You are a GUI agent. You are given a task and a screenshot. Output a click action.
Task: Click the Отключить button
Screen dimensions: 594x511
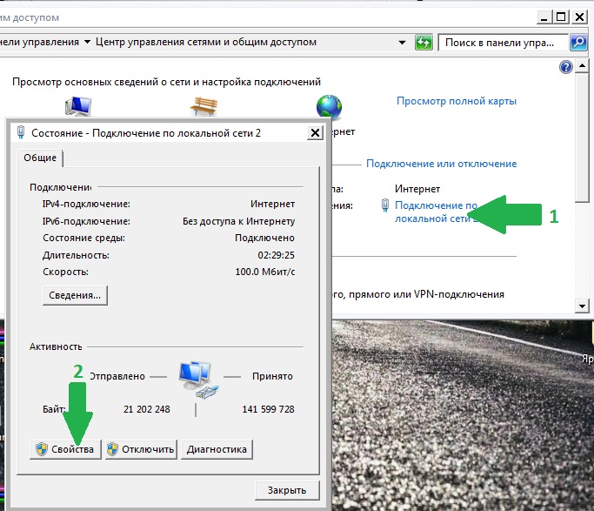(x=141, y=449)
